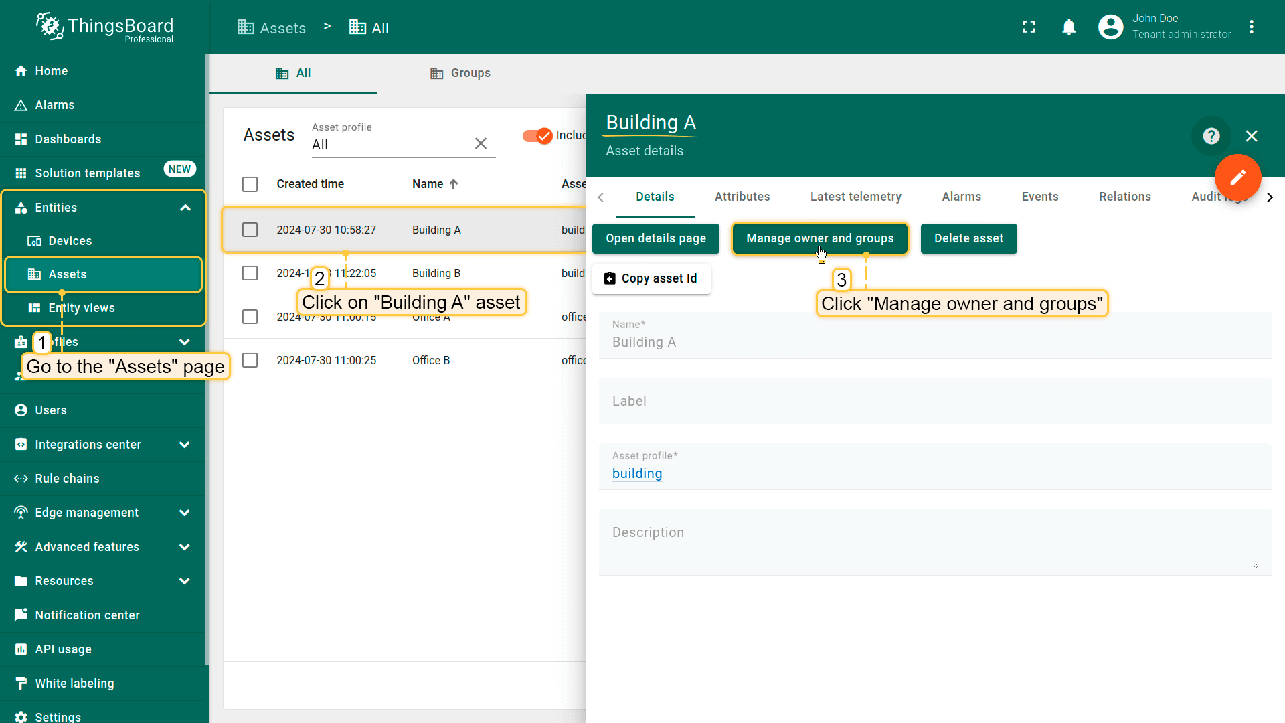Click the orange pencil edit button
Viewport: 1285px width, 723px height.
point(1237,177)
